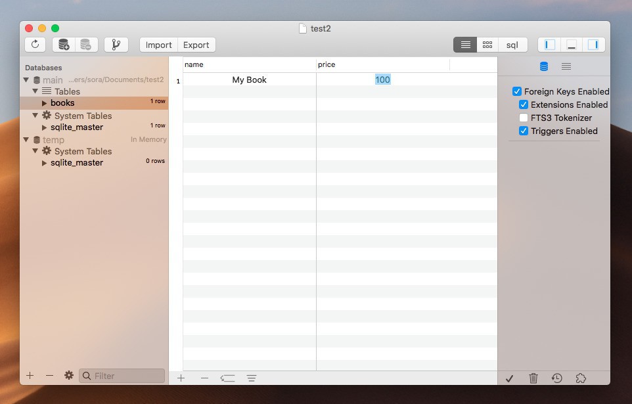
Task: Toggle the left sidebar panel icon
Action: click(550, 45)
